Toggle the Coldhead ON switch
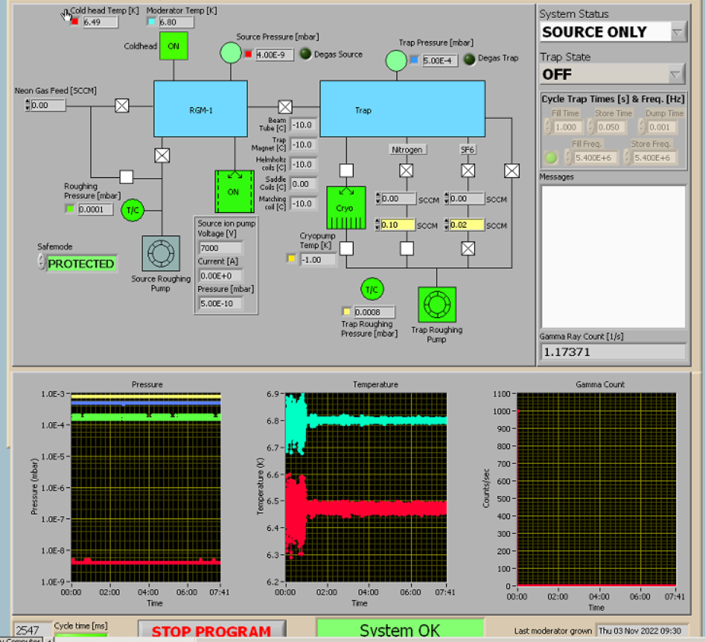The height and width of the screenshot is (642, 705). (173, 46)
